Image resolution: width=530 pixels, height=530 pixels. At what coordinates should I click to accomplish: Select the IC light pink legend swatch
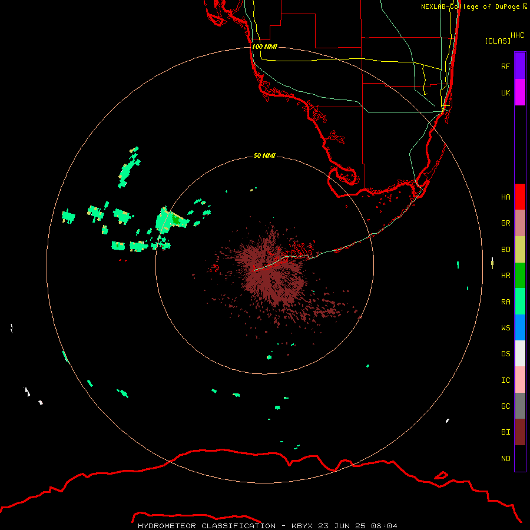click(520, 380)
